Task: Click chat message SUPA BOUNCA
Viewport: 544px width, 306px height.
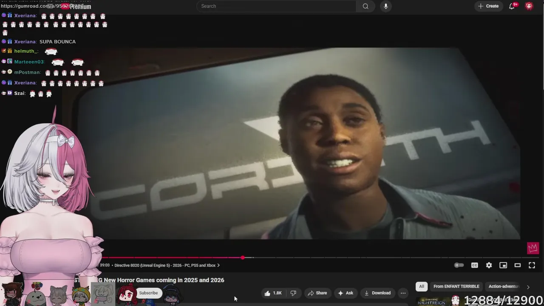Action: [x=57, y=42]
